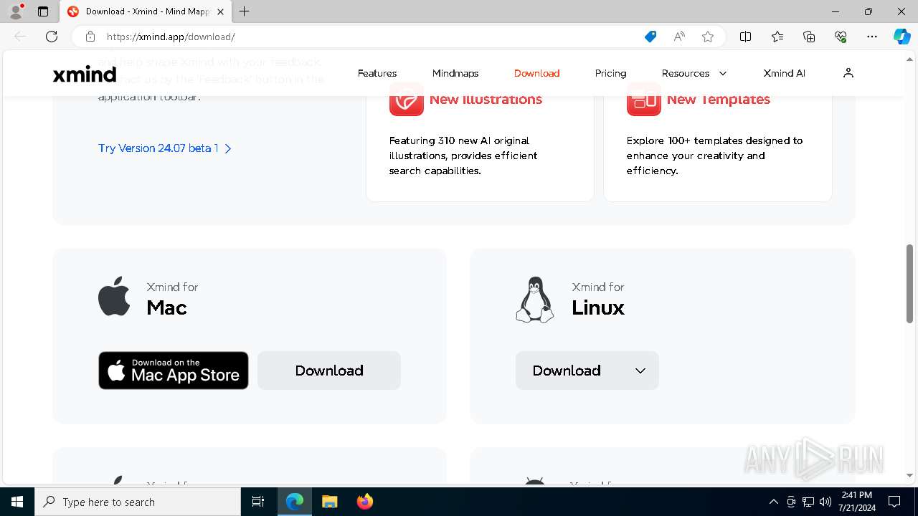Open Collections panel
918x516 pixels.
point(809,37)
